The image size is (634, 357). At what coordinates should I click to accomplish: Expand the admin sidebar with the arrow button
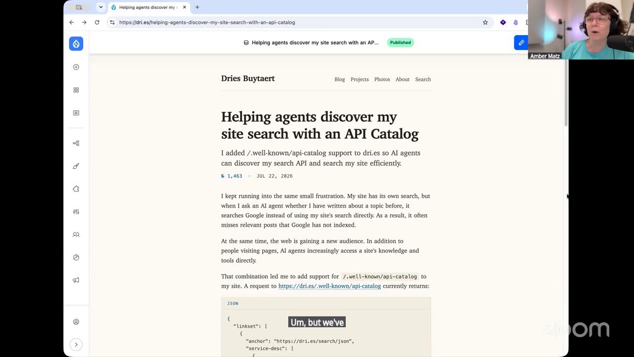click(x=76, y=345)
